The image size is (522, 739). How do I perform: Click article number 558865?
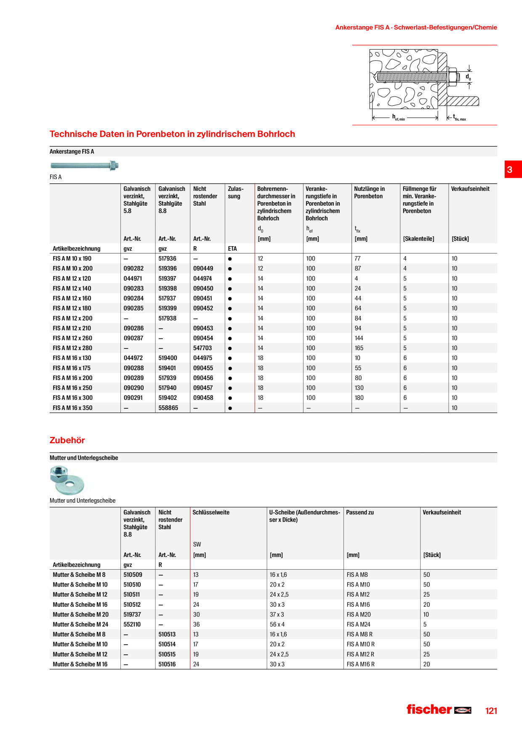coord(168,408)
